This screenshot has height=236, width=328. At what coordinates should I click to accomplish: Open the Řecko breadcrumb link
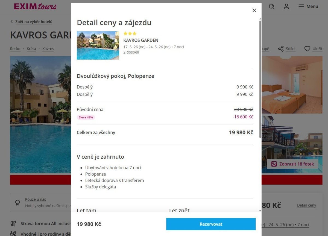[x=15, y=49]
